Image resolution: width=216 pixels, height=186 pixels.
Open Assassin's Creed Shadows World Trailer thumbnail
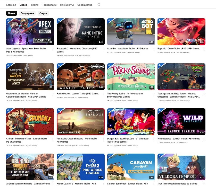coord(81,122)
